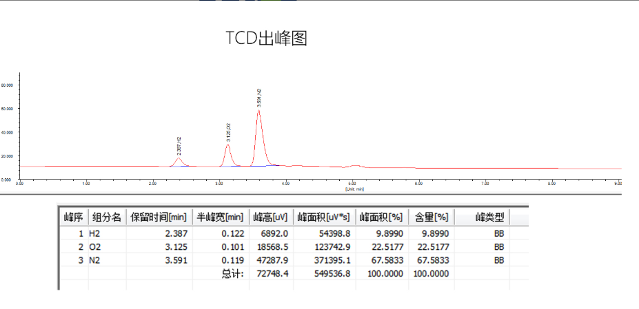The image size is (639, 309).
Task: Select the 组分名 column header
Action: [x=107, y=217]
